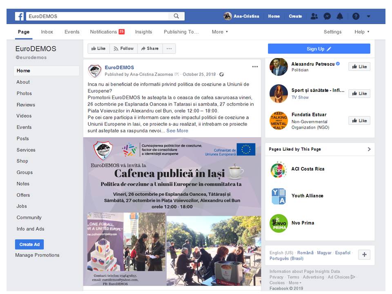Expand the footer More dropdown

click(295, 283)
